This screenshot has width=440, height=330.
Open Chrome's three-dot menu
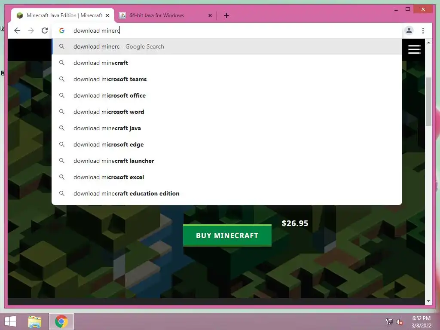[x=423, y=31]
